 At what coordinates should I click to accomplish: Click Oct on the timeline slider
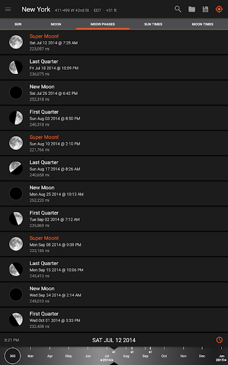point(164,356)
